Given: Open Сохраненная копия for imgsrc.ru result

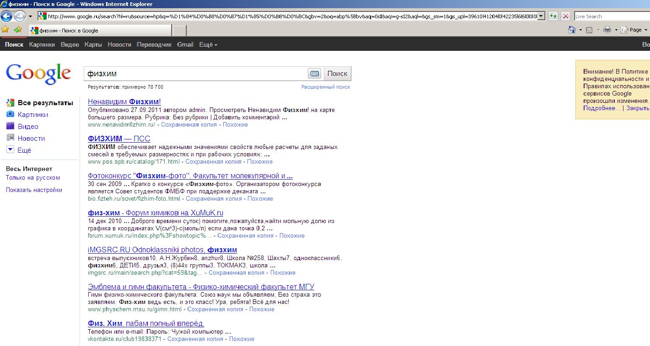Looking at the screenshot, I should pyautogui.click(x=236, y=272).
